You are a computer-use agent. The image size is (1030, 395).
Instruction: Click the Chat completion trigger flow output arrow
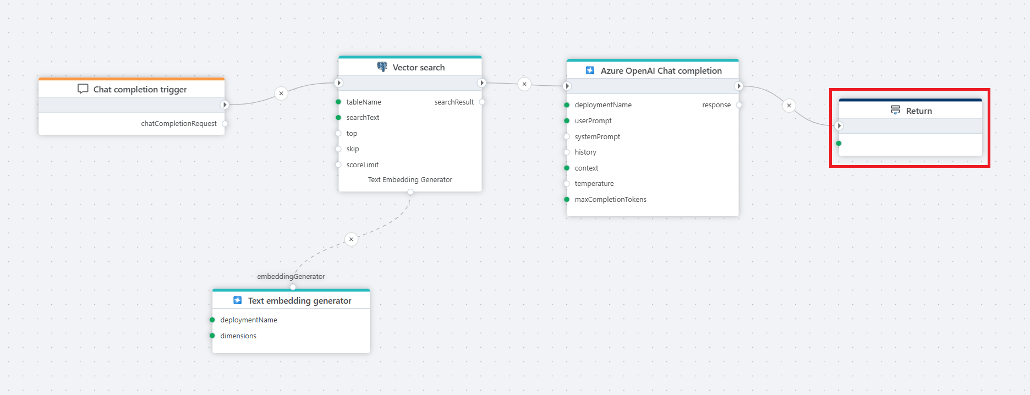click(224, 105)
